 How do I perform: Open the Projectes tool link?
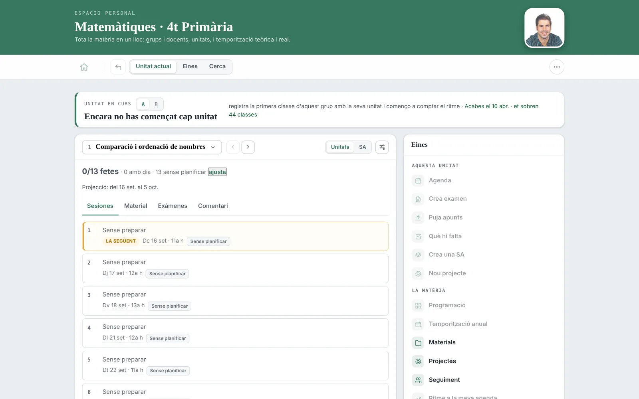coord(442,361)
